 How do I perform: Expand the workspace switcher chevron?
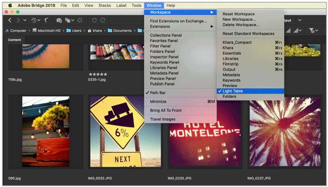(300, 20)
